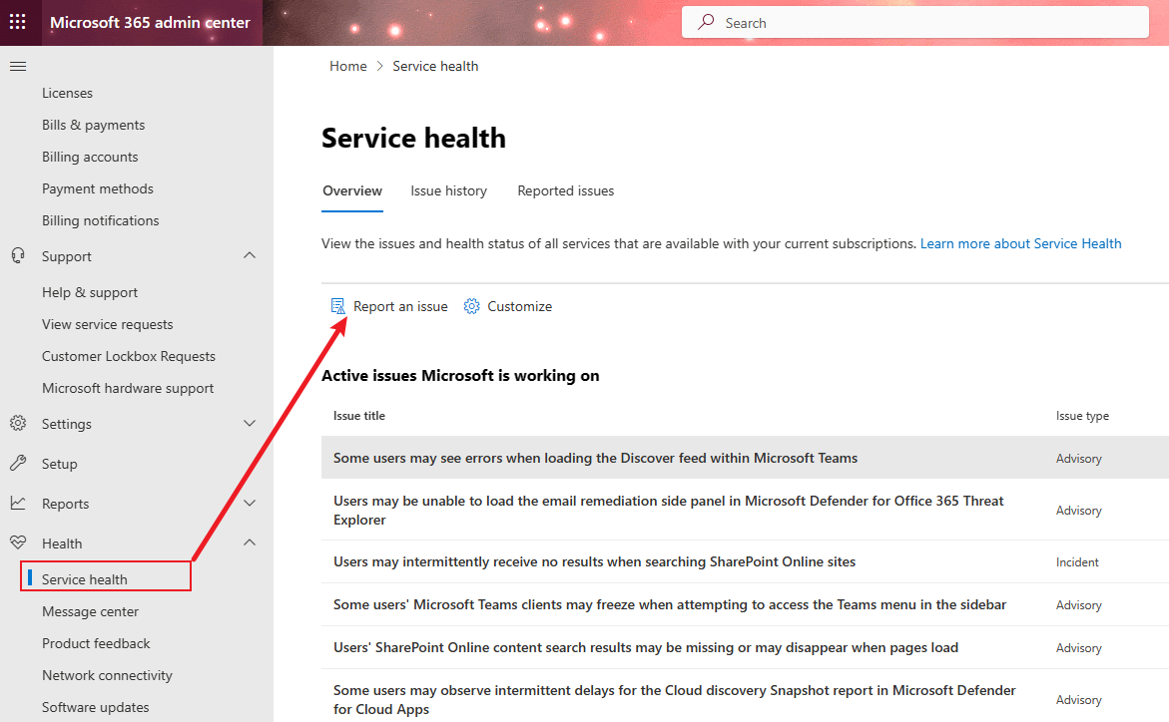Click the Report an issue document icon

(337, 306)
